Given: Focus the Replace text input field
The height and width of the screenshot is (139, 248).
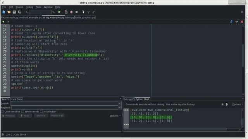Looking at the screenshot, I should pyautogui.click(x=65, y=107).
